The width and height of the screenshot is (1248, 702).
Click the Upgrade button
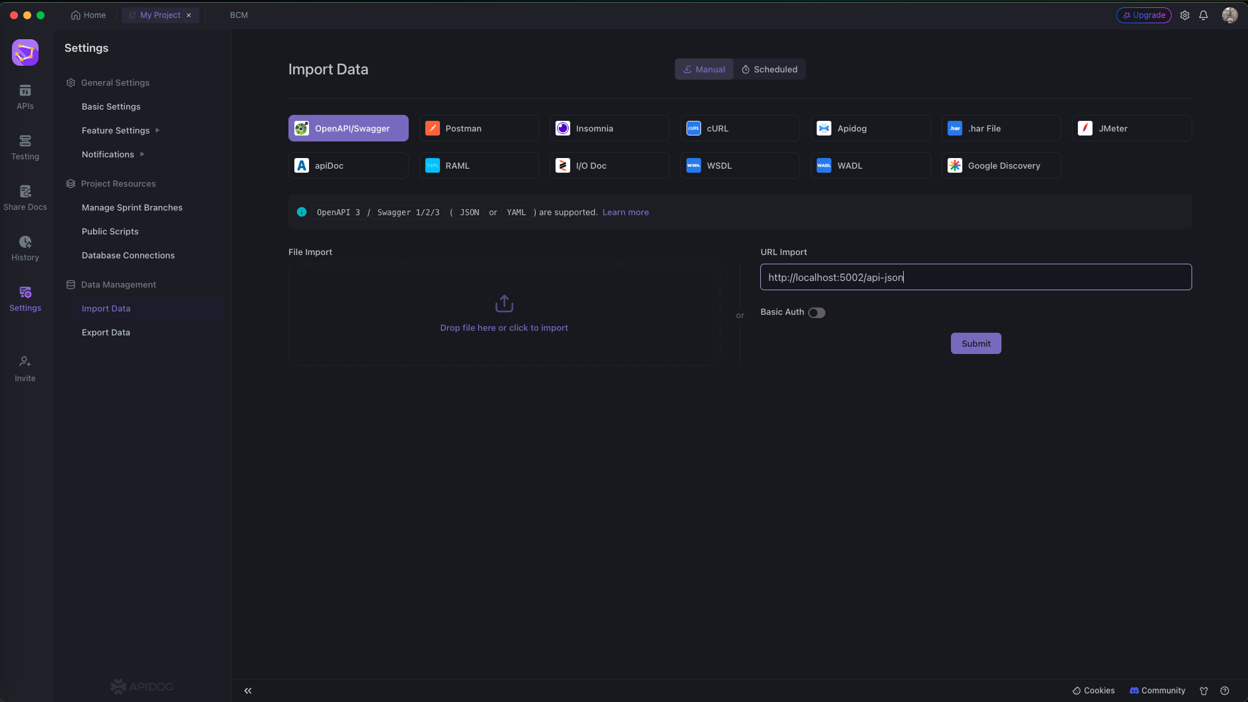pos(1144,15)
